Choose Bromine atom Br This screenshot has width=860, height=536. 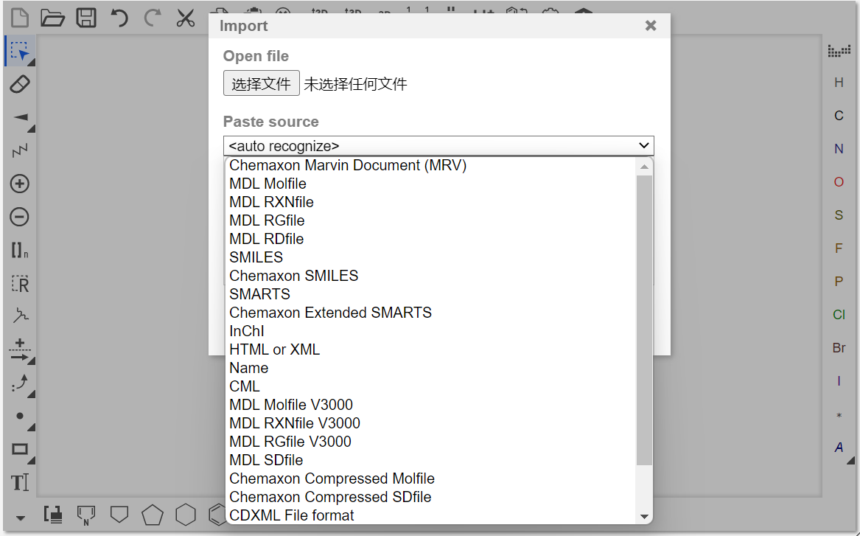[x=839, y=348]
